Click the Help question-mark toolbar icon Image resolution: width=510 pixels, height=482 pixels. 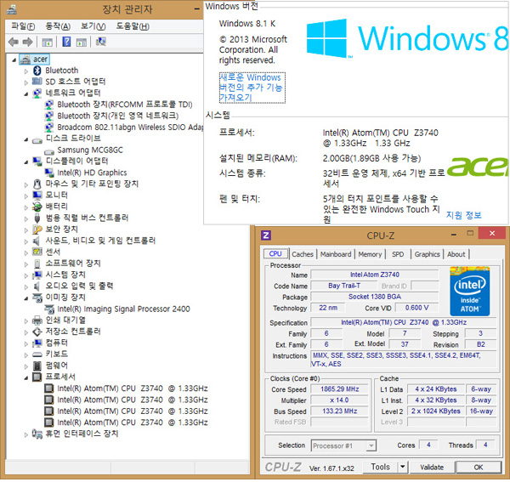point(66,42)
